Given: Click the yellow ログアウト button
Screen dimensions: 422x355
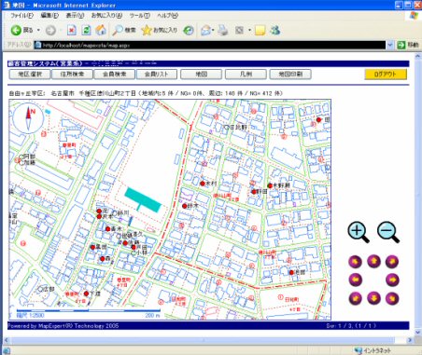Looking at the screenshot, I should (x=386, y=75).
